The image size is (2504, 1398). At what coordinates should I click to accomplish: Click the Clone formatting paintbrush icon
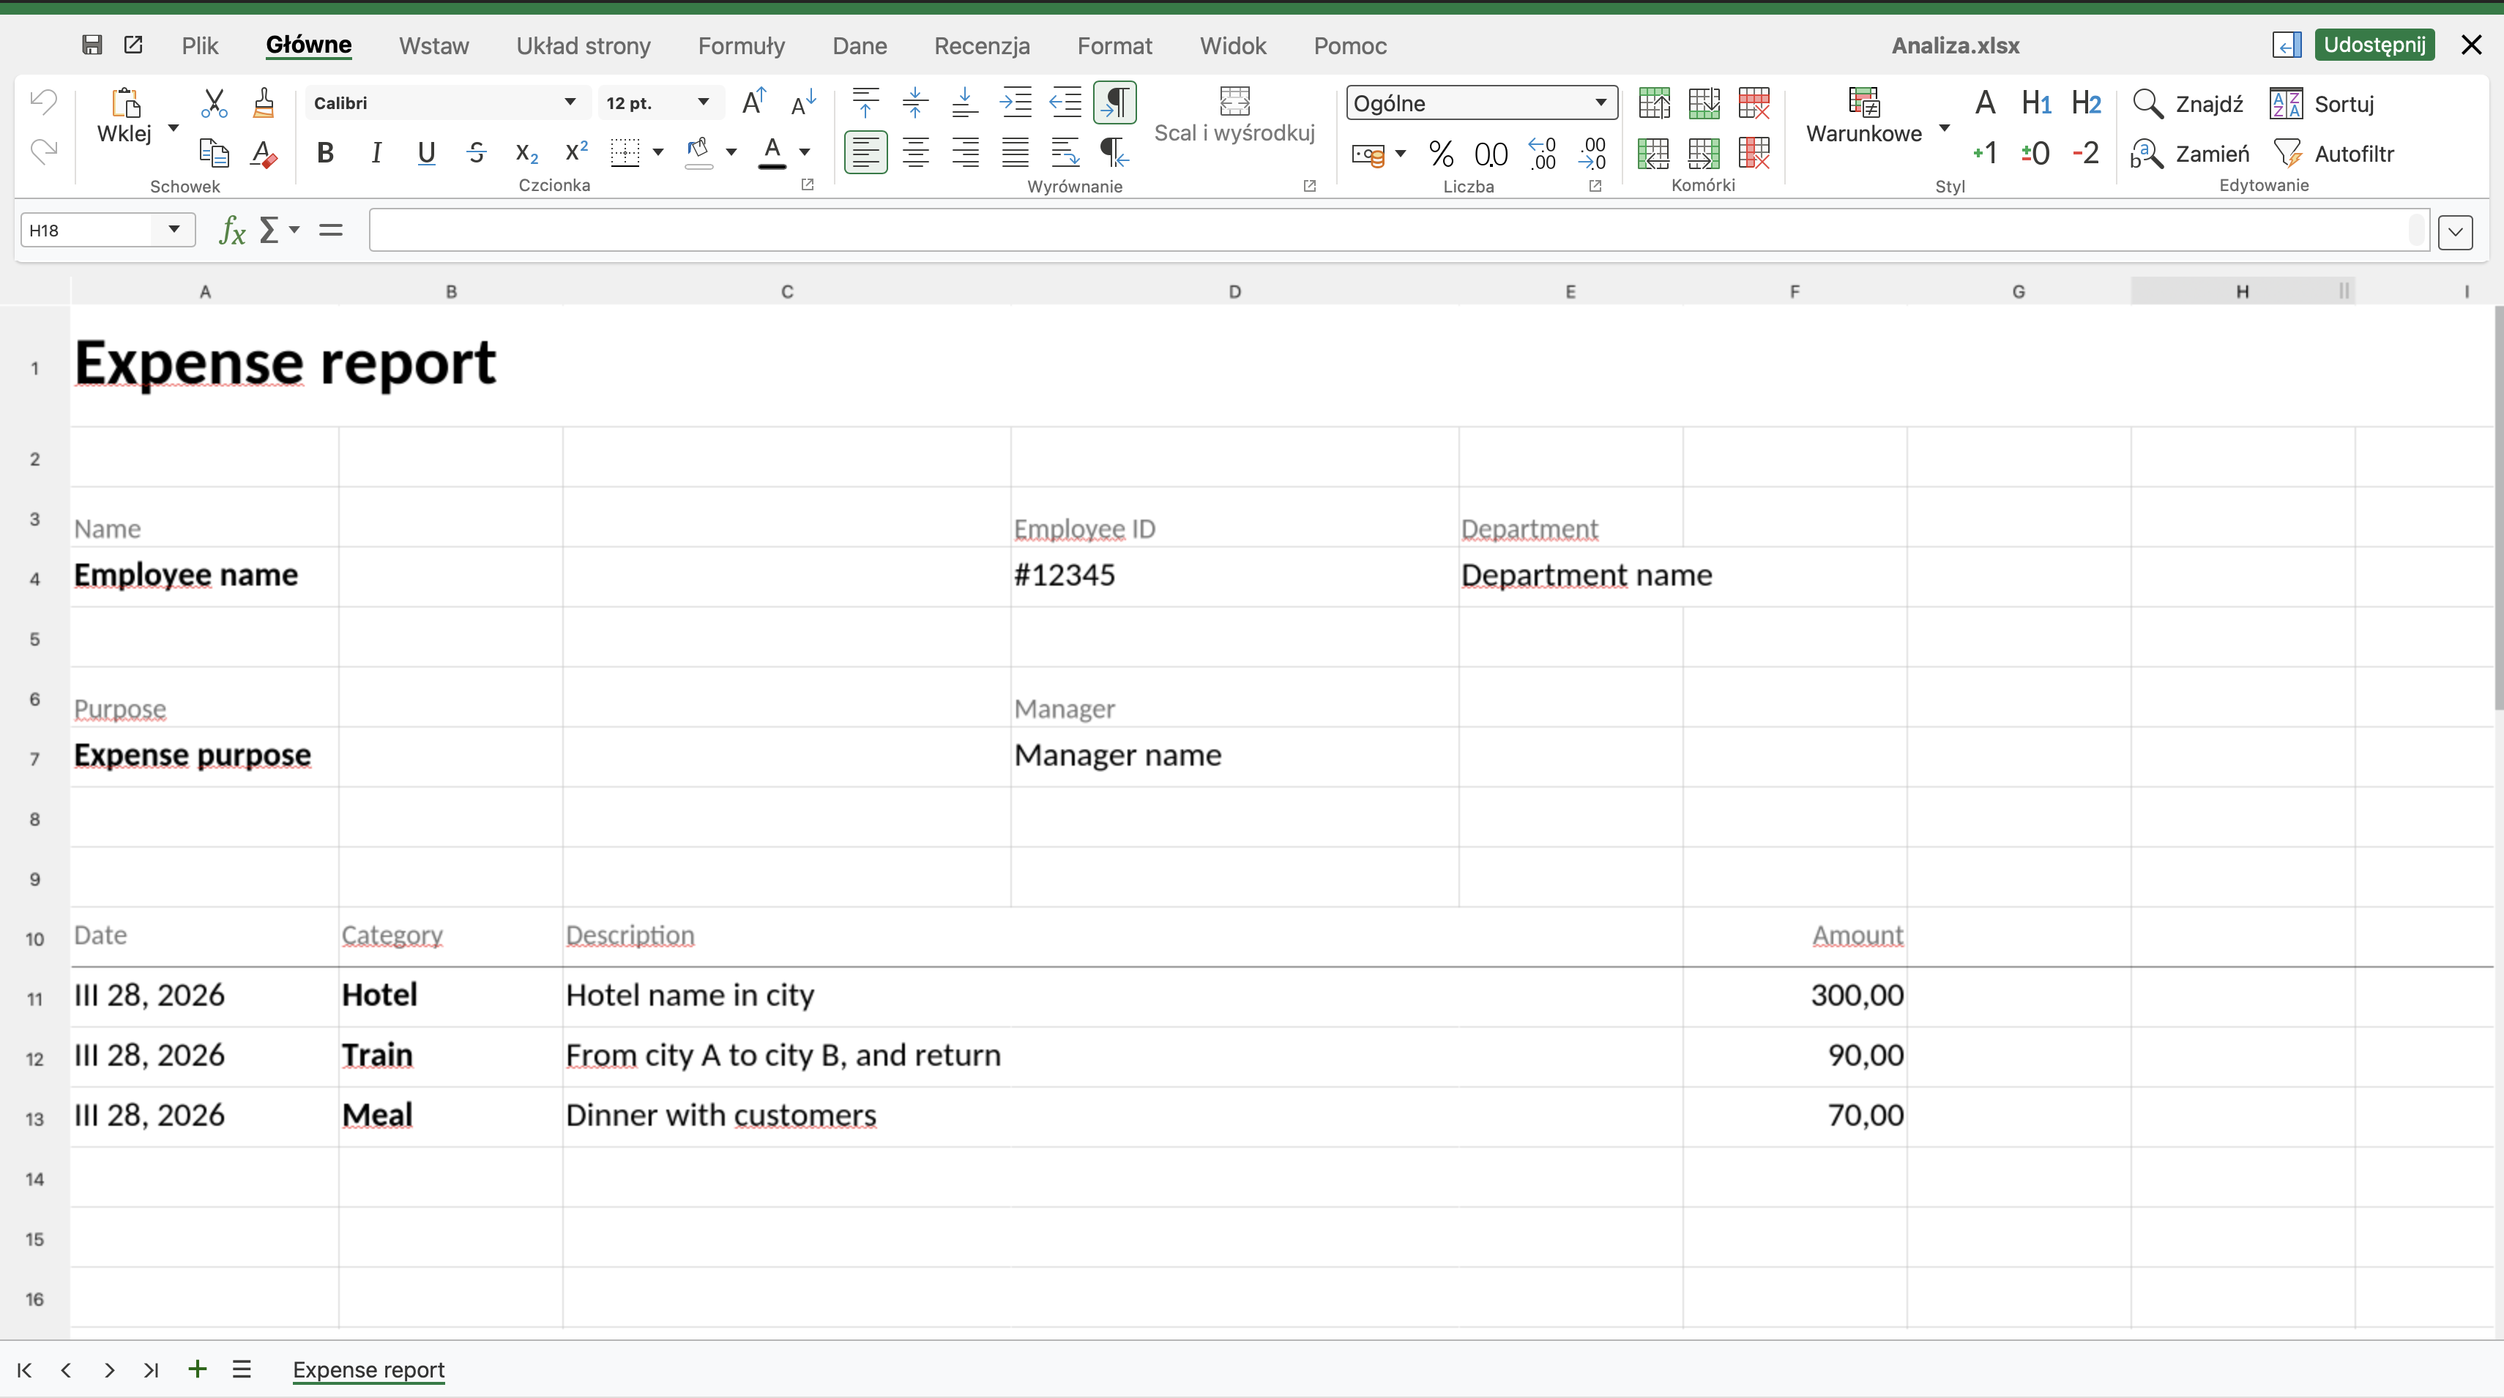tap(264, 103)
